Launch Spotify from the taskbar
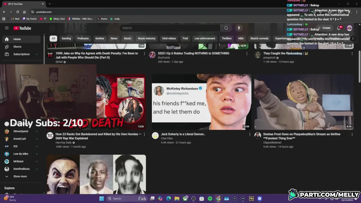This screenshot has height=203, width=361. point(210,198)
